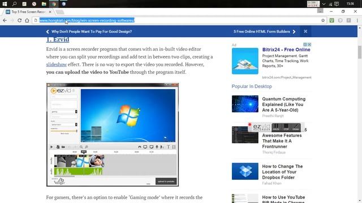Close the Top 5 Free Screen Recorders tab

(x=50, y=12)
